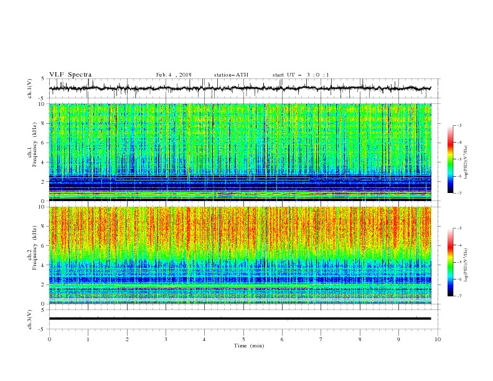This screenshot has width=493, height=381.
Task: Click the "2" kHz tick of ch.2 spectrogram
Action: click(44, 285)
